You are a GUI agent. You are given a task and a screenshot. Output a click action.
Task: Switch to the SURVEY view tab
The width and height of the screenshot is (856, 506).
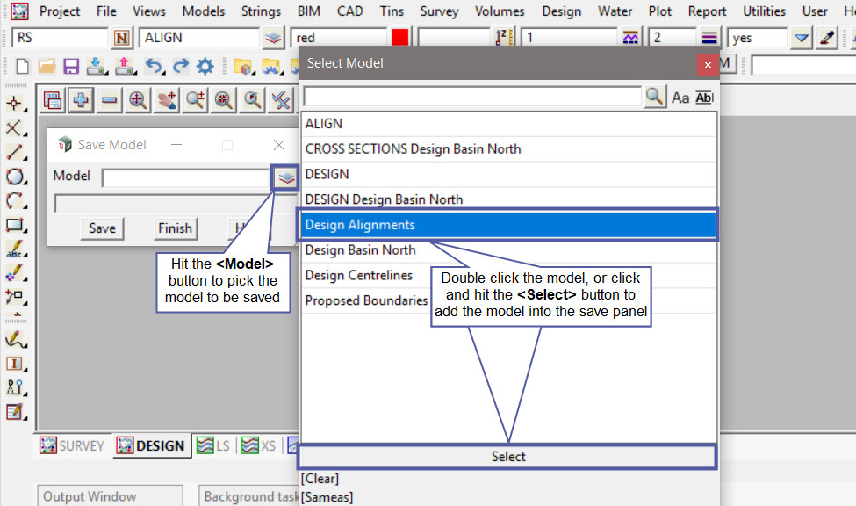point(72,445)
